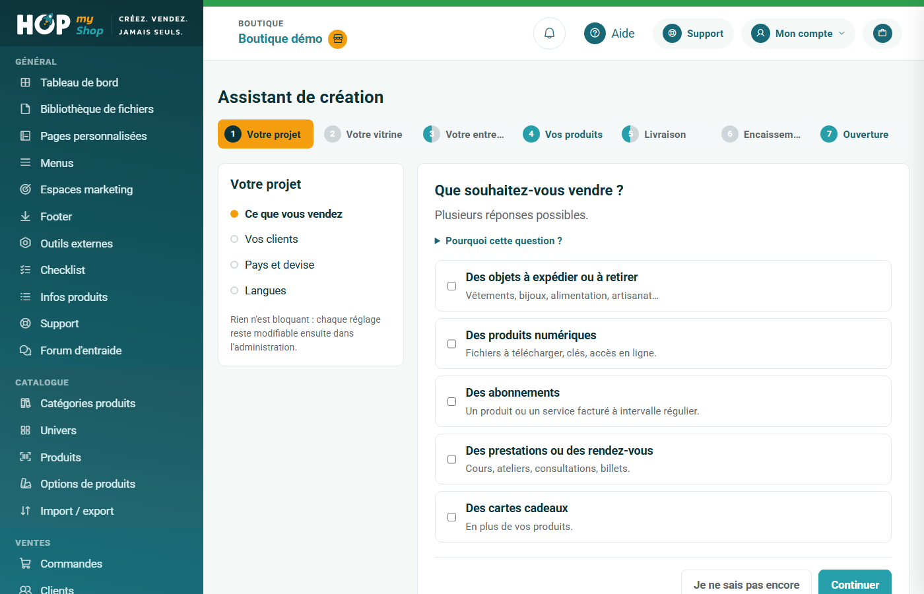Screen dimensions: 924x594
Task: Open Infos produits in sidebar
Action: pos(74,297)
